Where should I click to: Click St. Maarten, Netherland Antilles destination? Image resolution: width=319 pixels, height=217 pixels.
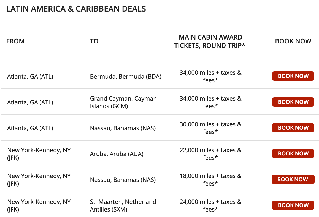pyautogui.click(x=123, y=205)
